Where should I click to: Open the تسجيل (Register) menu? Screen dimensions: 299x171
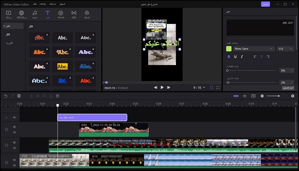(x=62, y=4)
